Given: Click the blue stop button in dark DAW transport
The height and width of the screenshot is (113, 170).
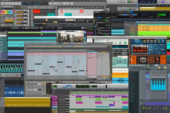Looking at the screenshot, I should [x=125, y=15].
